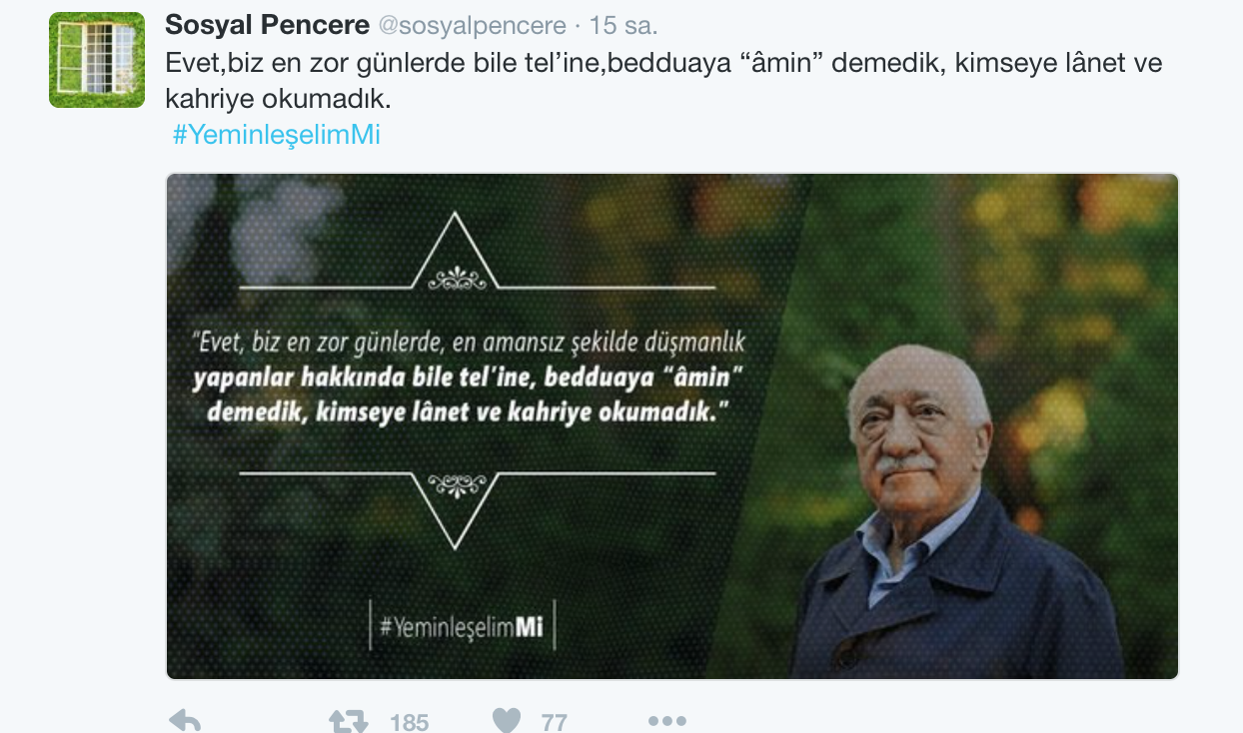This screenshot has width=1243, height=733.
Task: Retweet this post using the retweet icon
Action: tap(348, 721)
